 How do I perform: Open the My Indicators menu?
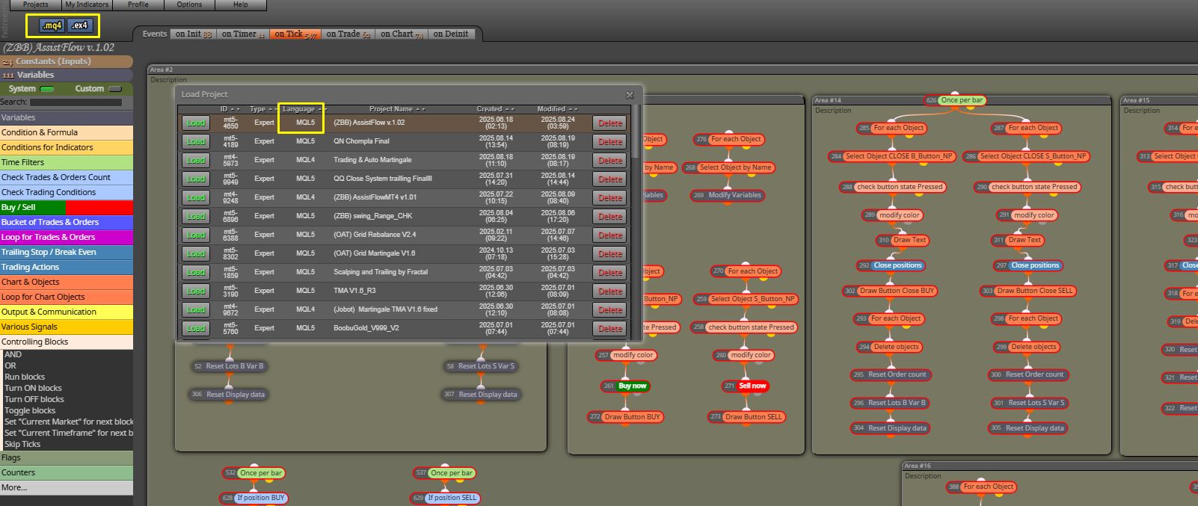pos(87,4)
